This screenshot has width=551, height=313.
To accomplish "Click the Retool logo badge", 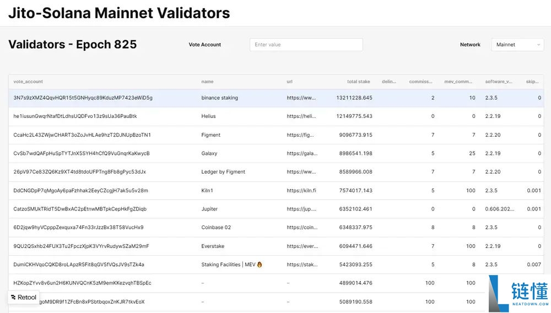I will click(x=24, y=297).
